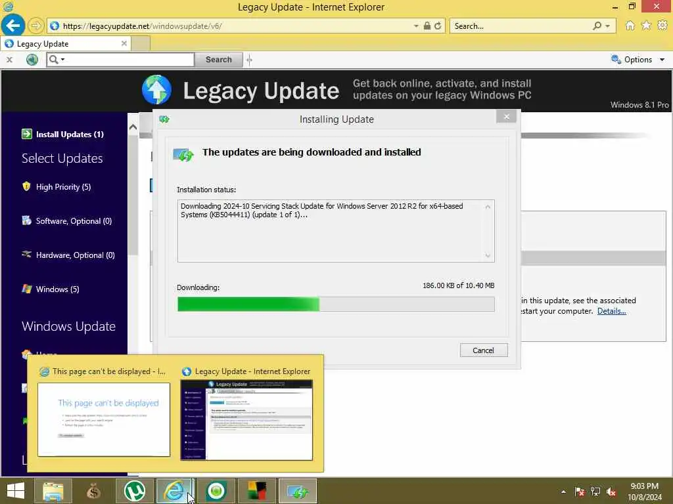Close the Installing Update dialog
Image resolution: width=673 pixels, height=504 pixels.
tap(507, 117)
